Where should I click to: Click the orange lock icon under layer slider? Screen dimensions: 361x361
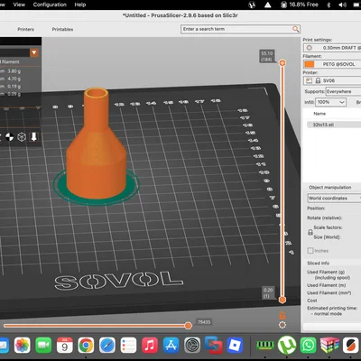click(282, 315)
